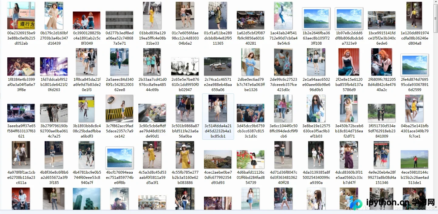Screen dimensions: 438x214
Task: Click the file name starting 1a62d5cbf2f087
Action: click(250, 38)
